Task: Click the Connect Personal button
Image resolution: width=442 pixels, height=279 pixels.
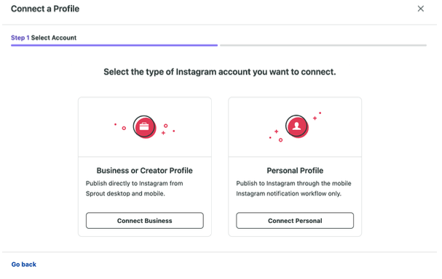Action: click(295, 220)
